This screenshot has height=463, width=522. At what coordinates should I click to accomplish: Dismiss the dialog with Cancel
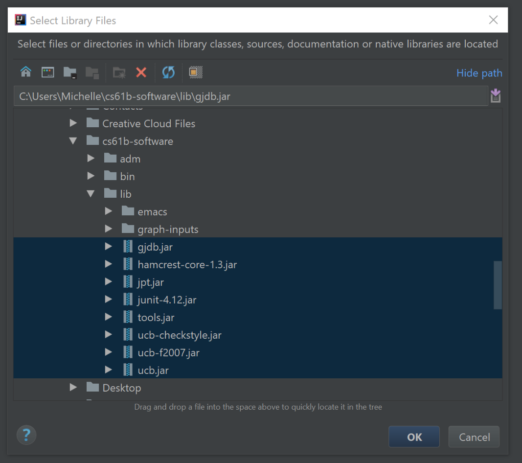click(474, 437)
